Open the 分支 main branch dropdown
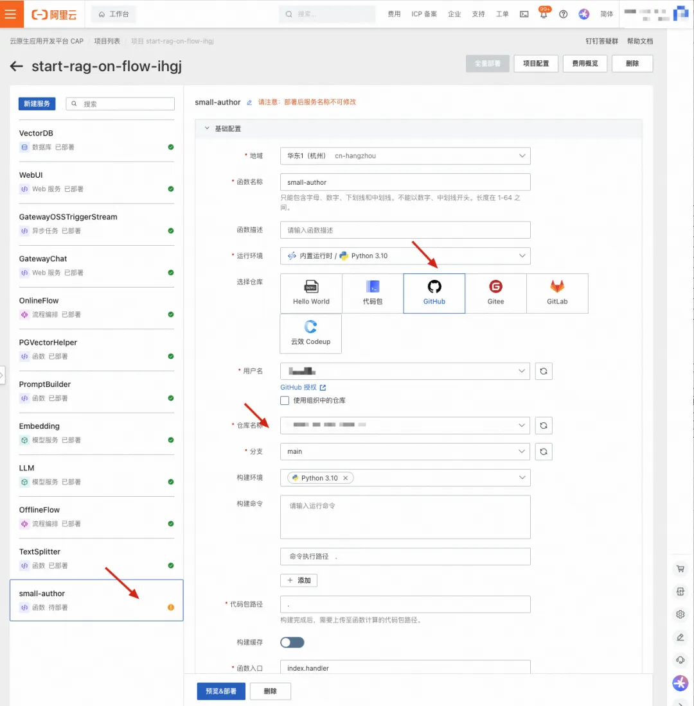 point(405,452)
